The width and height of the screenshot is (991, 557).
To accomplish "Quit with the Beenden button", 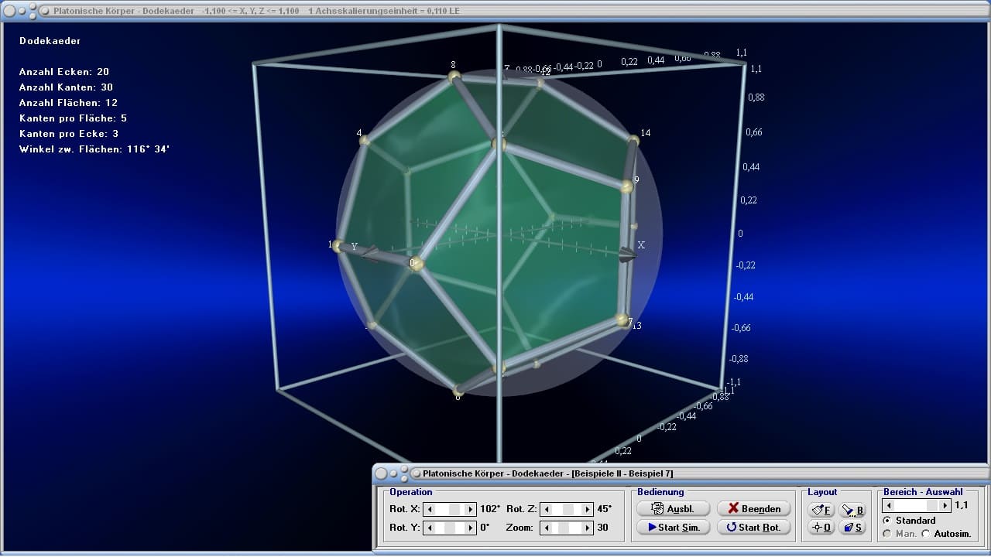I will pos(754,508).
